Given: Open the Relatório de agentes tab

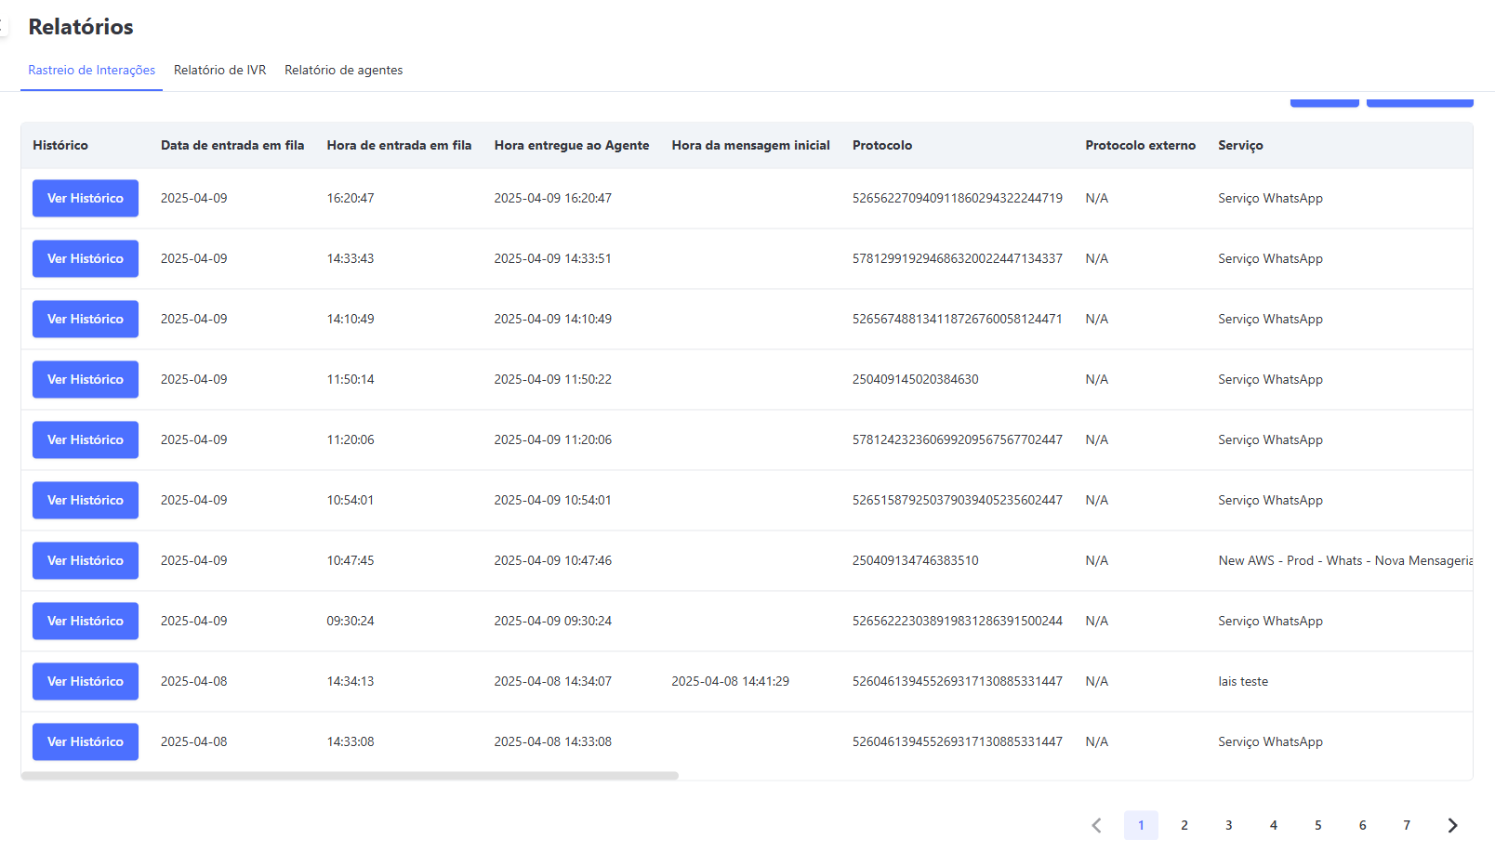Looking at the screenshot, I should (343, 71).
